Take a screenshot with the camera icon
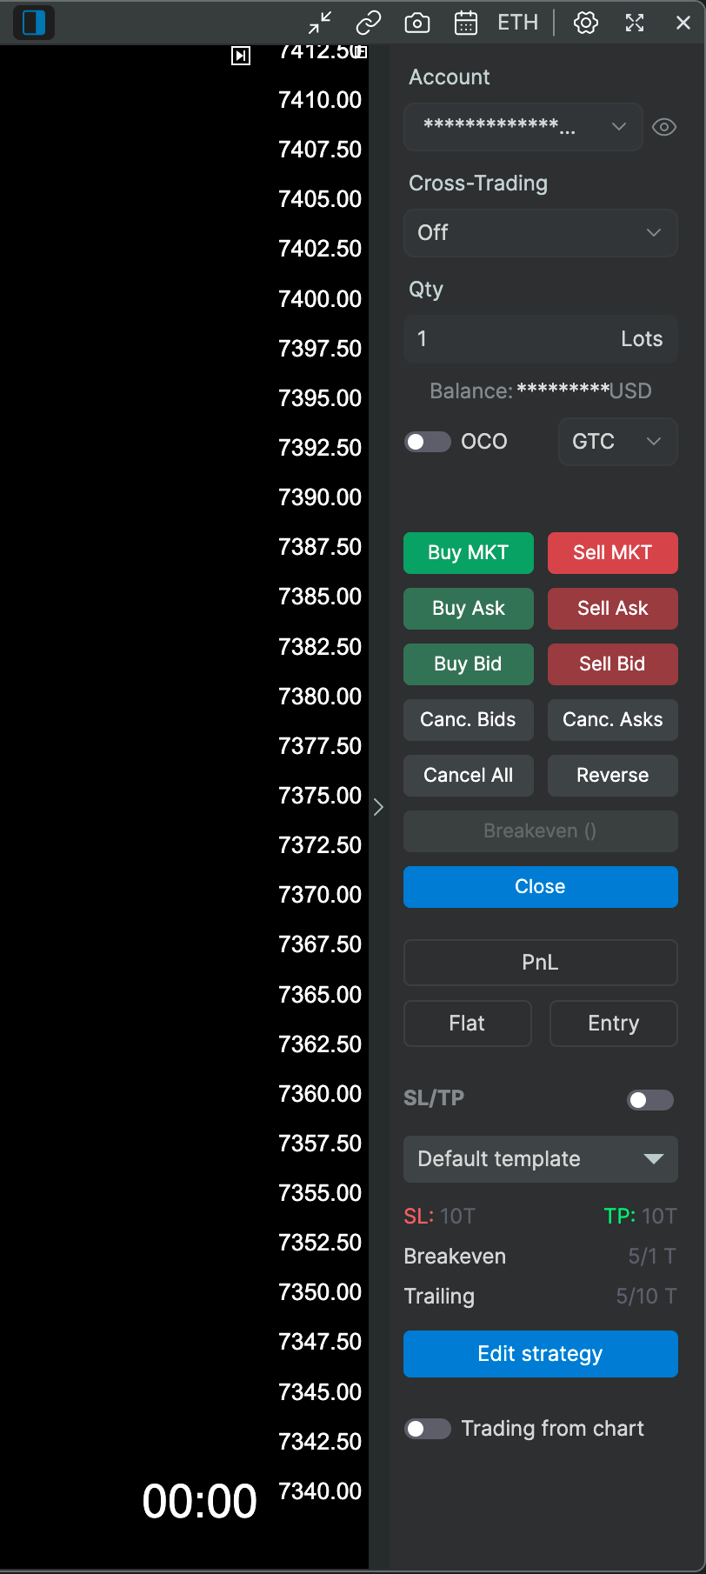Viewport: 706px width, 1574px height. point(417,23)
